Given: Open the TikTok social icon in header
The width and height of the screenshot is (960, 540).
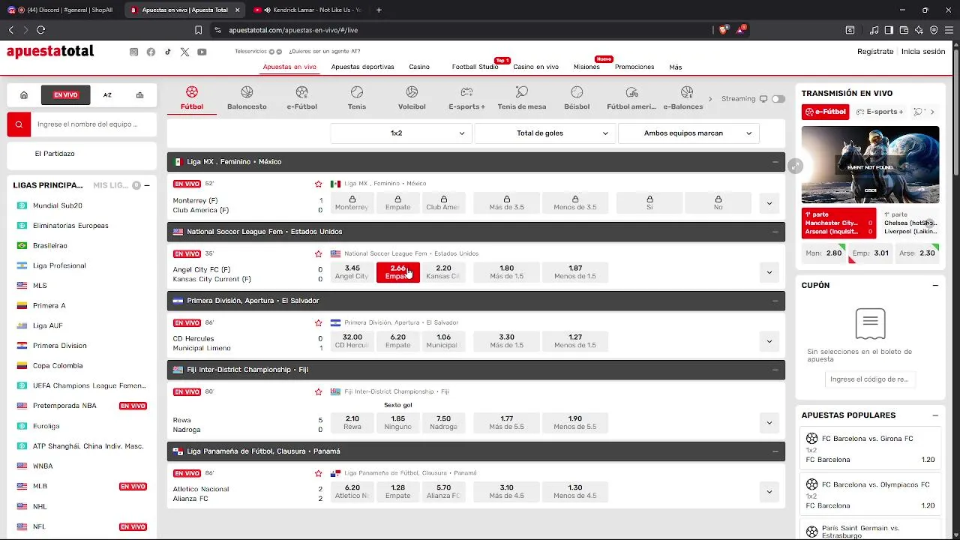Looking at the screenshot, I should [168, 52].
